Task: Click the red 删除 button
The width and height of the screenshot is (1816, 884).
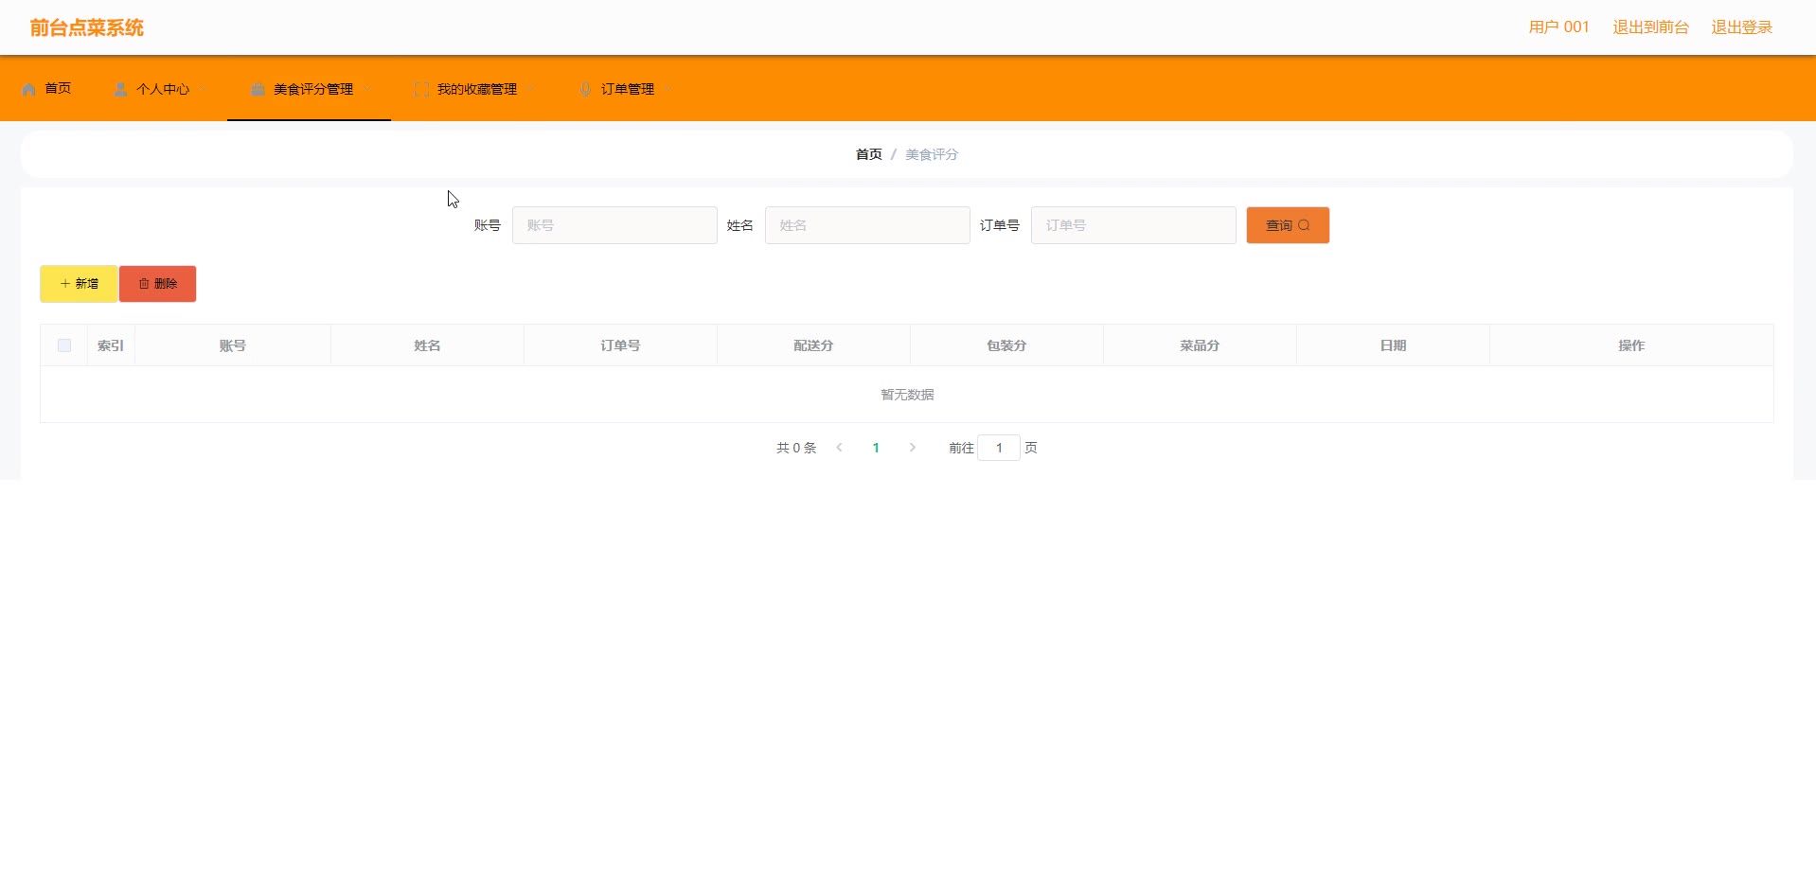Action: [157, 284]
